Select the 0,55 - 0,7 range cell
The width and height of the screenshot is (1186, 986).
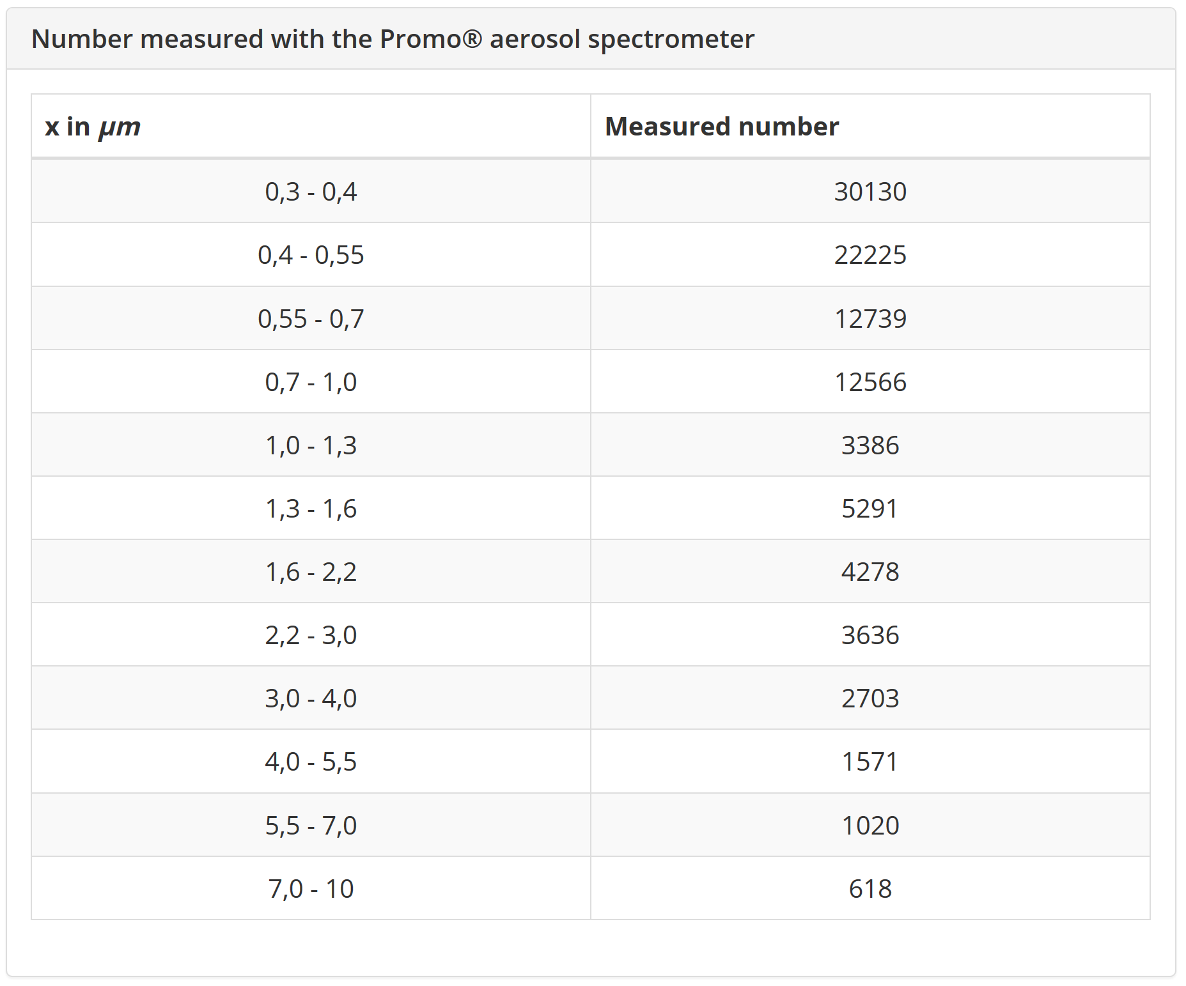pos(311,318)
